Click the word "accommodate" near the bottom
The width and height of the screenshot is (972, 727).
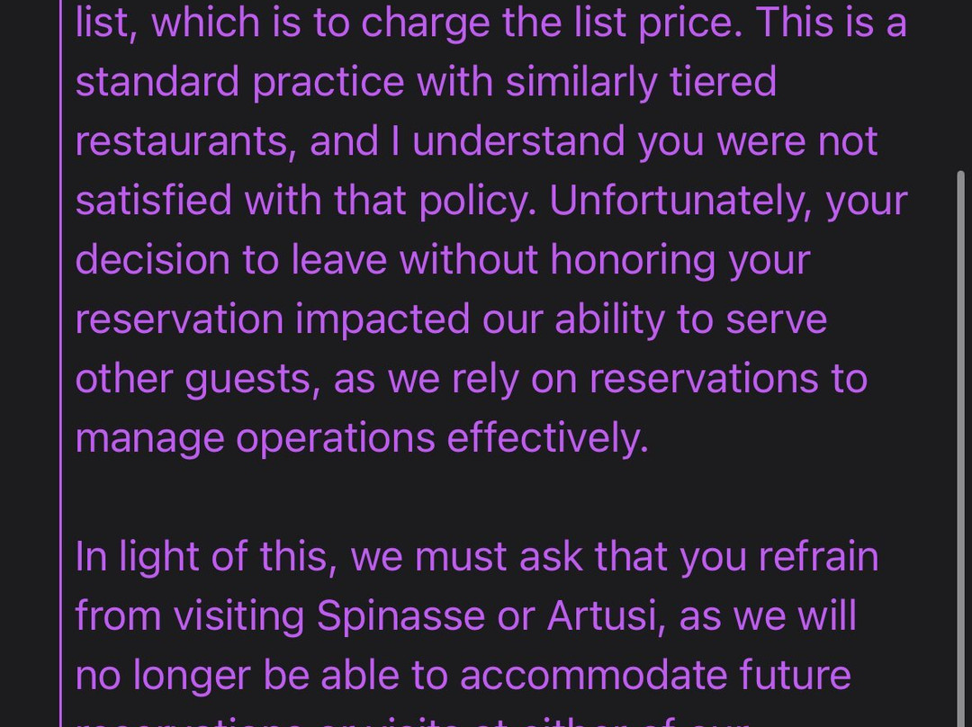[593, 675]
